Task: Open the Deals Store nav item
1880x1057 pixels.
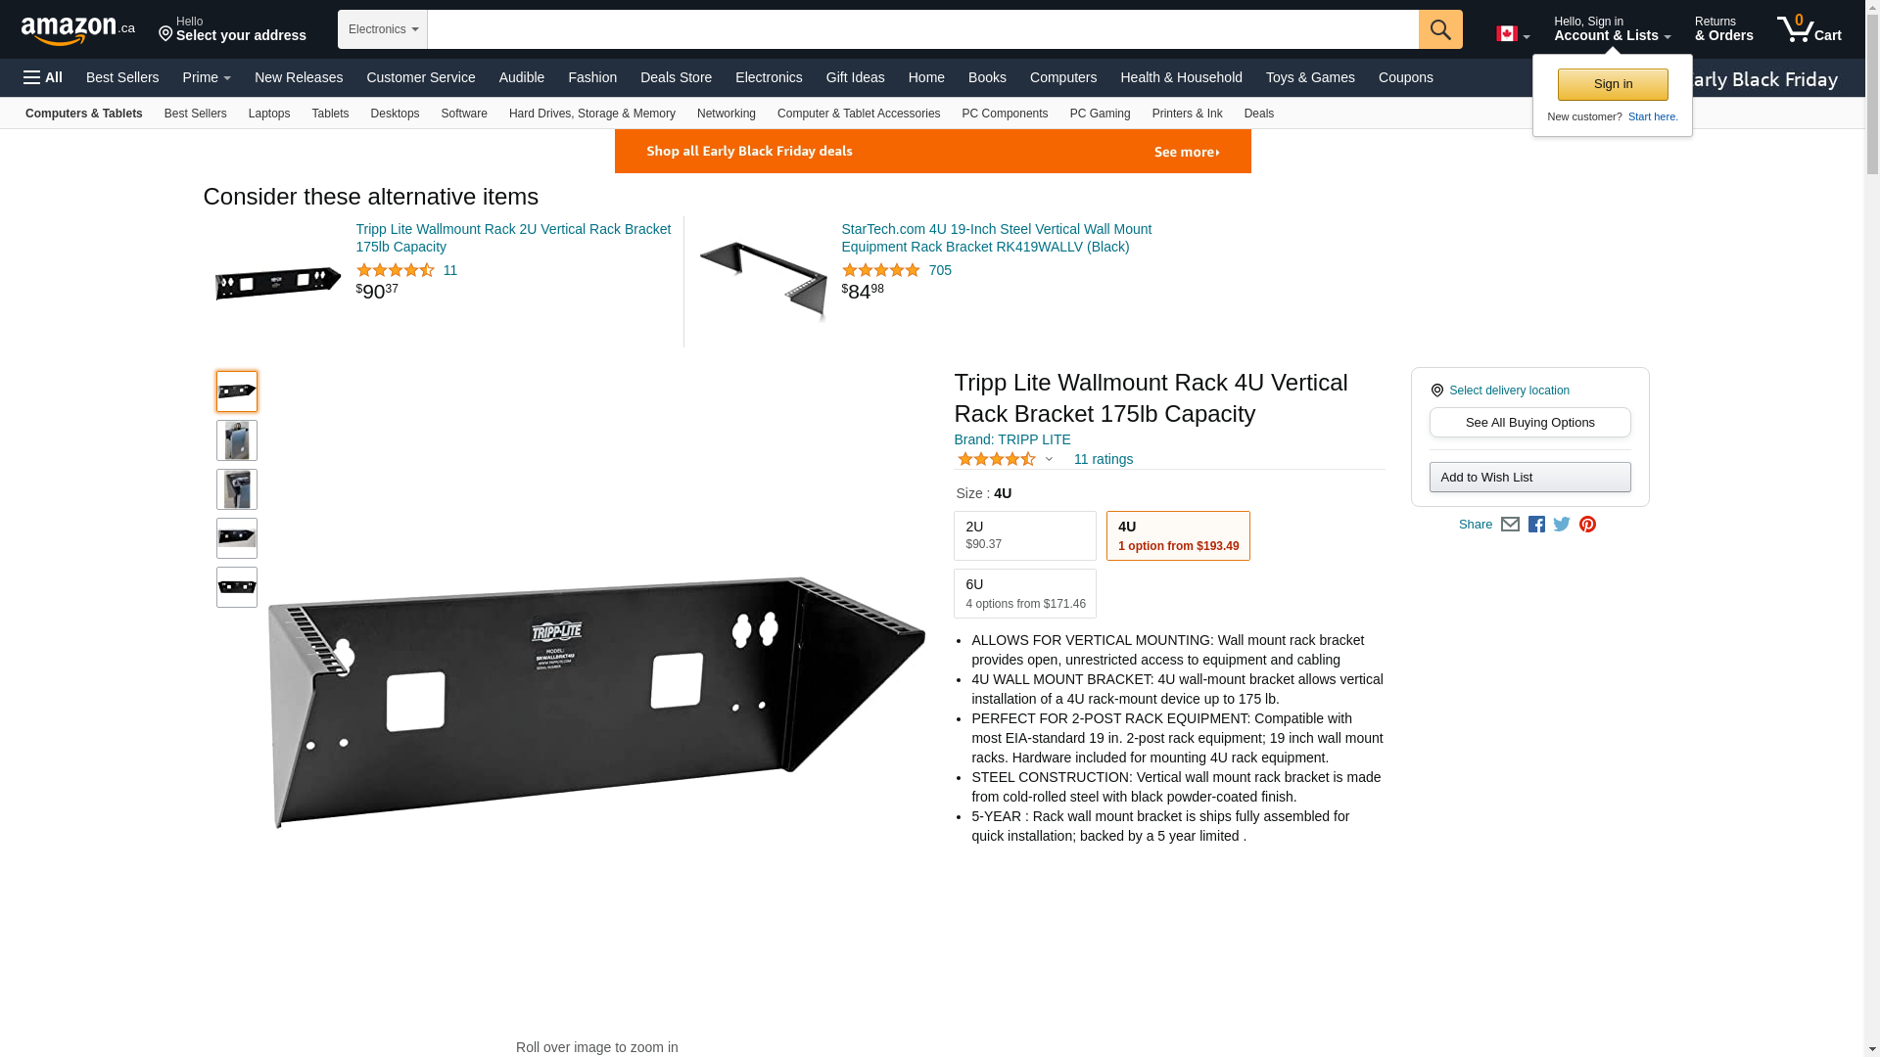Action: (x=676, y=77)
